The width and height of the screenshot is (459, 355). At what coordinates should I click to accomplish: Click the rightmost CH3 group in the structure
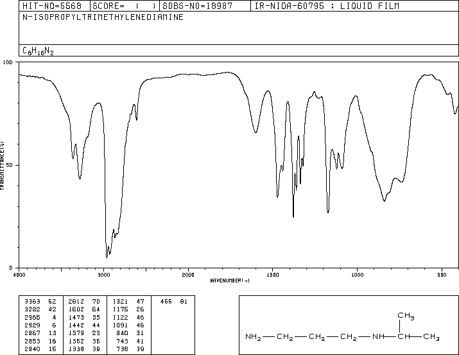point(431,337)
